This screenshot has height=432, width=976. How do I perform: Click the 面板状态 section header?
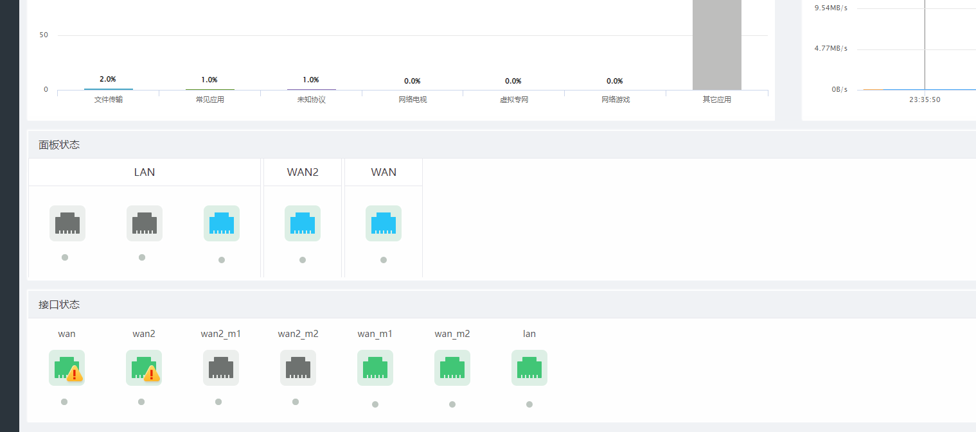[59, 145]
